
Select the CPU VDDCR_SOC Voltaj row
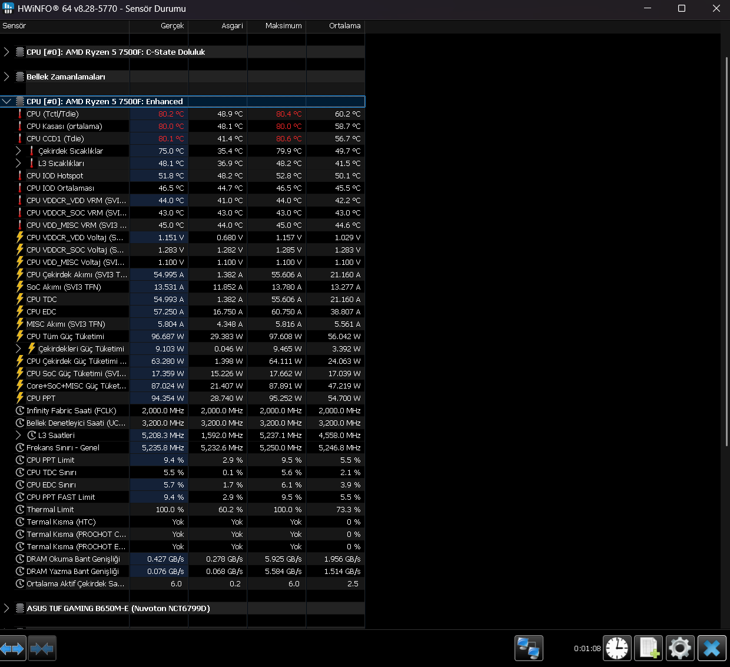point(182,250)
